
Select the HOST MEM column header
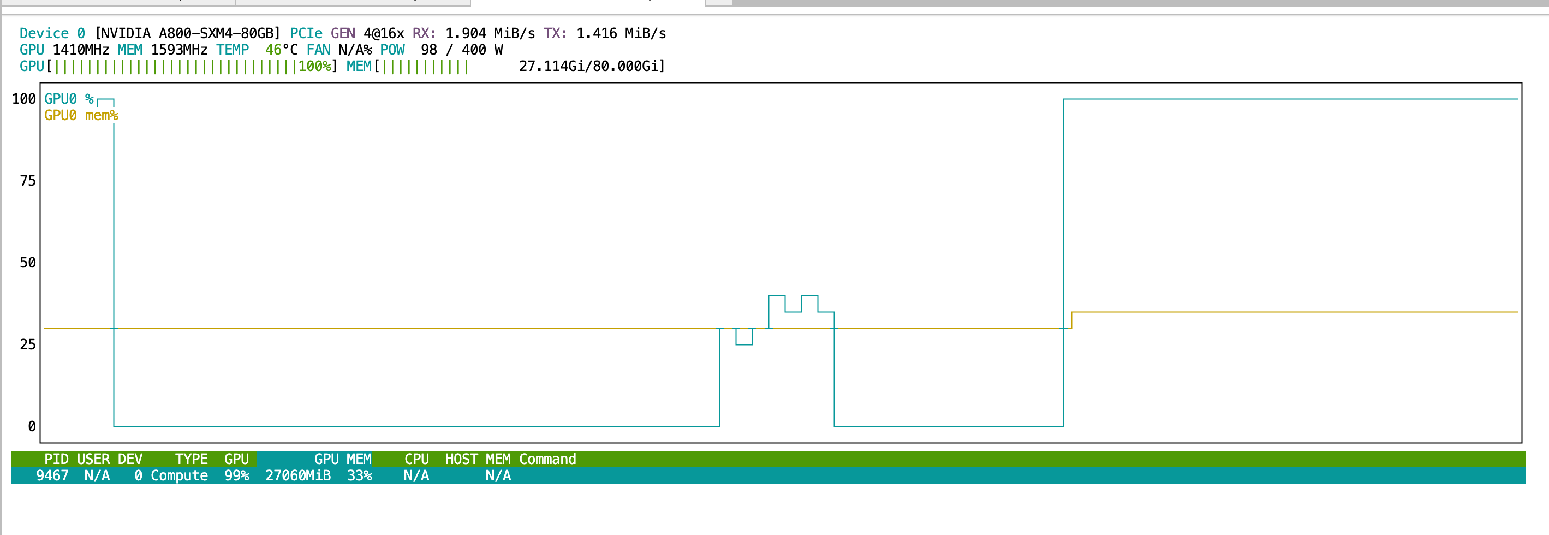click(478, 459)
